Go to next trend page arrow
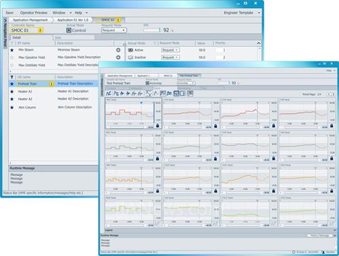339x256 pixels. click(334, 94)
